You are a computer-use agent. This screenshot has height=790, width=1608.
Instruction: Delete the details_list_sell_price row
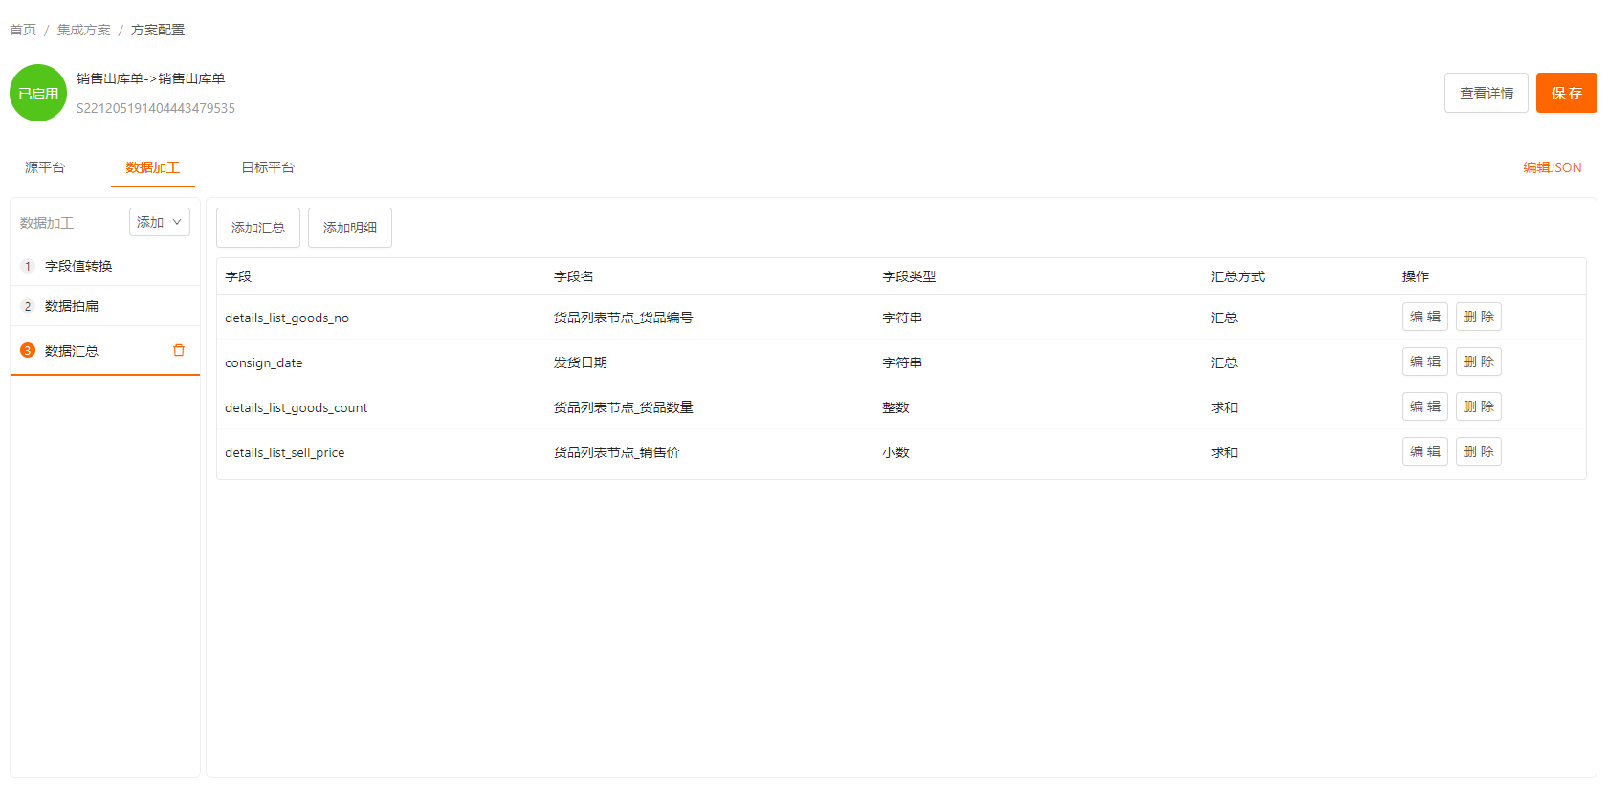[1478, 451]
